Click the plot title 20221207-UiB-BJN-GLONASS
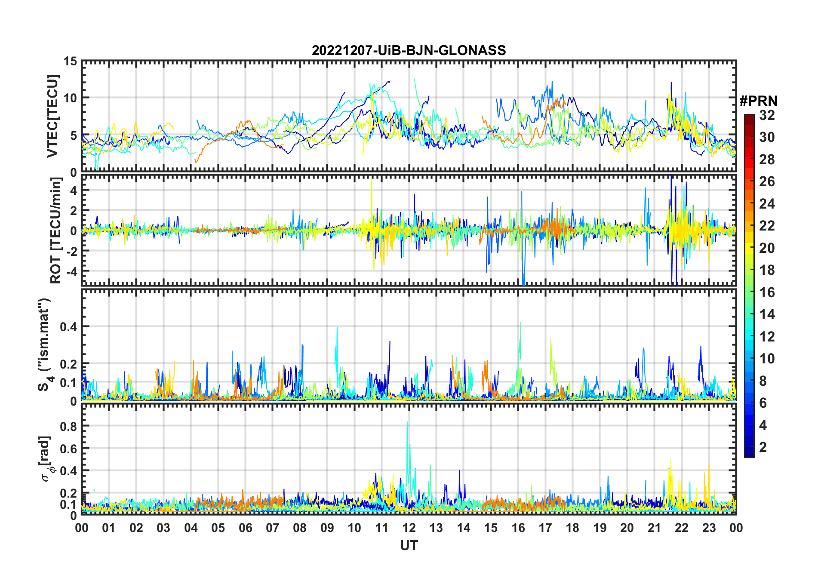This screenshot has height=572, width=818. tap(409, 50)
